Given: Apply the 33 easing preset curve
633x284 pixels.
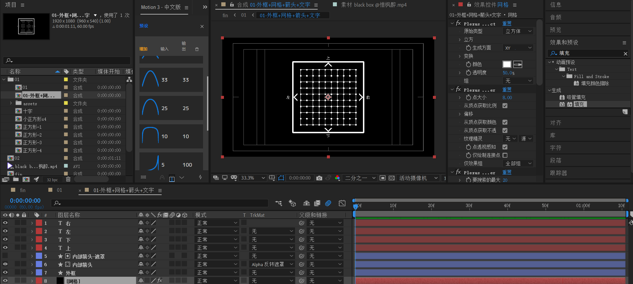Looking at the screenshot, I should (171, 80).
